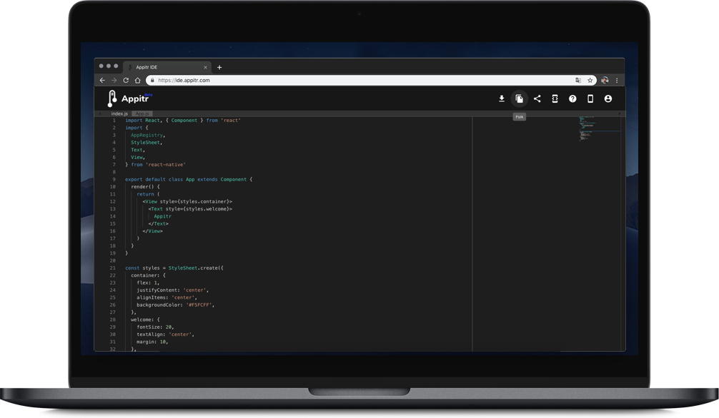Open the browser three-dot menu
This screenshot has height=418, width=719.
coord(617,80)
